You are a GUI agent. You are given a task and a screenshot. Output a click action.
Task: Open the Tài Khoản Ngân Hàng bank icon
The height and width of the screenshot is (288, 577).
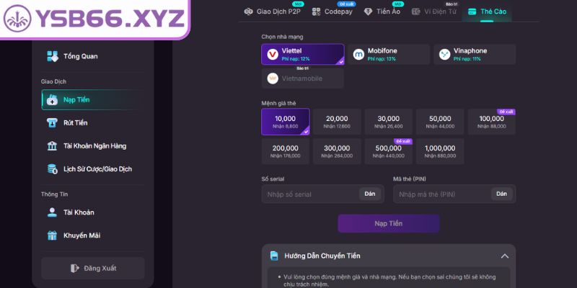coord(52,146)
